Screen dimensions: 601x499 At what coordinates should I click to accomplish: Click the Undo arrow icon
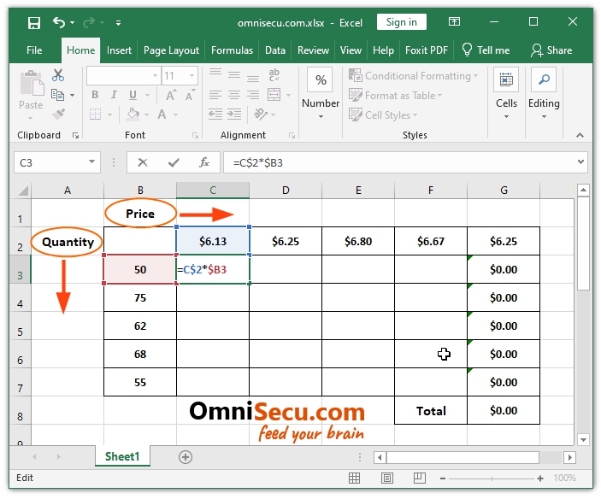pos(59,22)
